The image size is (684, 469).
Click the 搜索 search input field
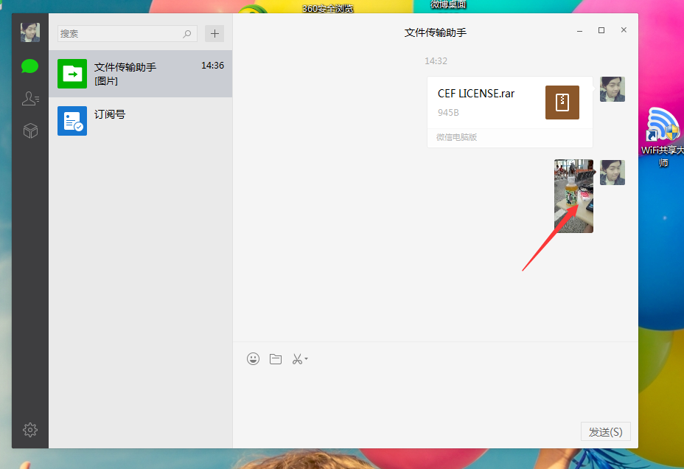tap(128, 34)
